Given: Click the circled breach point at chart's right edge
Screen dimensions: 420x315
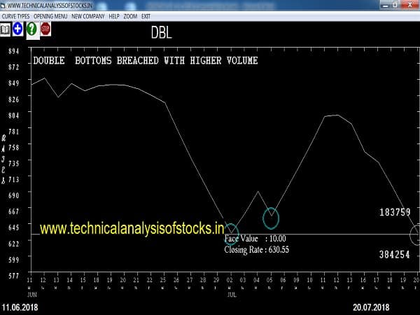Looking at the screenshot, I should pos(417,235).
